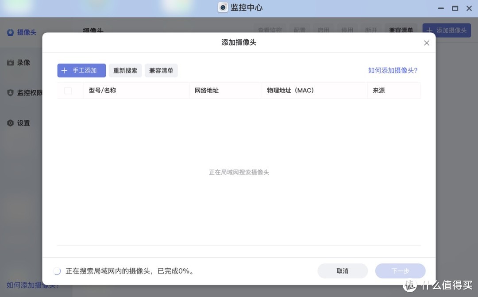Open 兼容清单 inside the add camera dialog
The image size is (478, 297).
pos(161,71)
